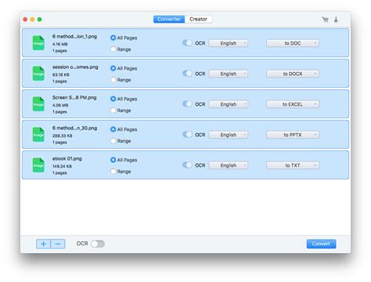Select file name ebook 01.png
371x282 pixels.
67,159
